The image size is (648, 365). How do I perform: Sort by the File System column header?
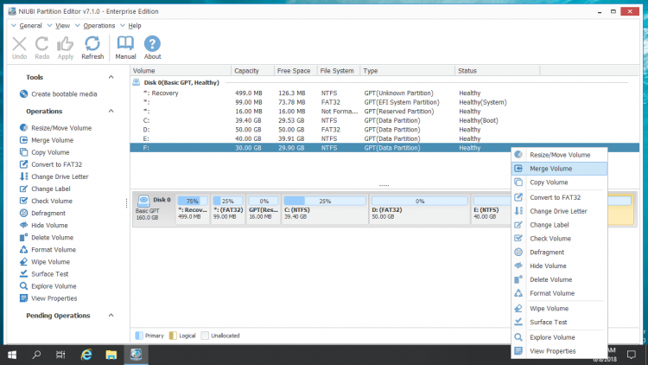(339, 71)
